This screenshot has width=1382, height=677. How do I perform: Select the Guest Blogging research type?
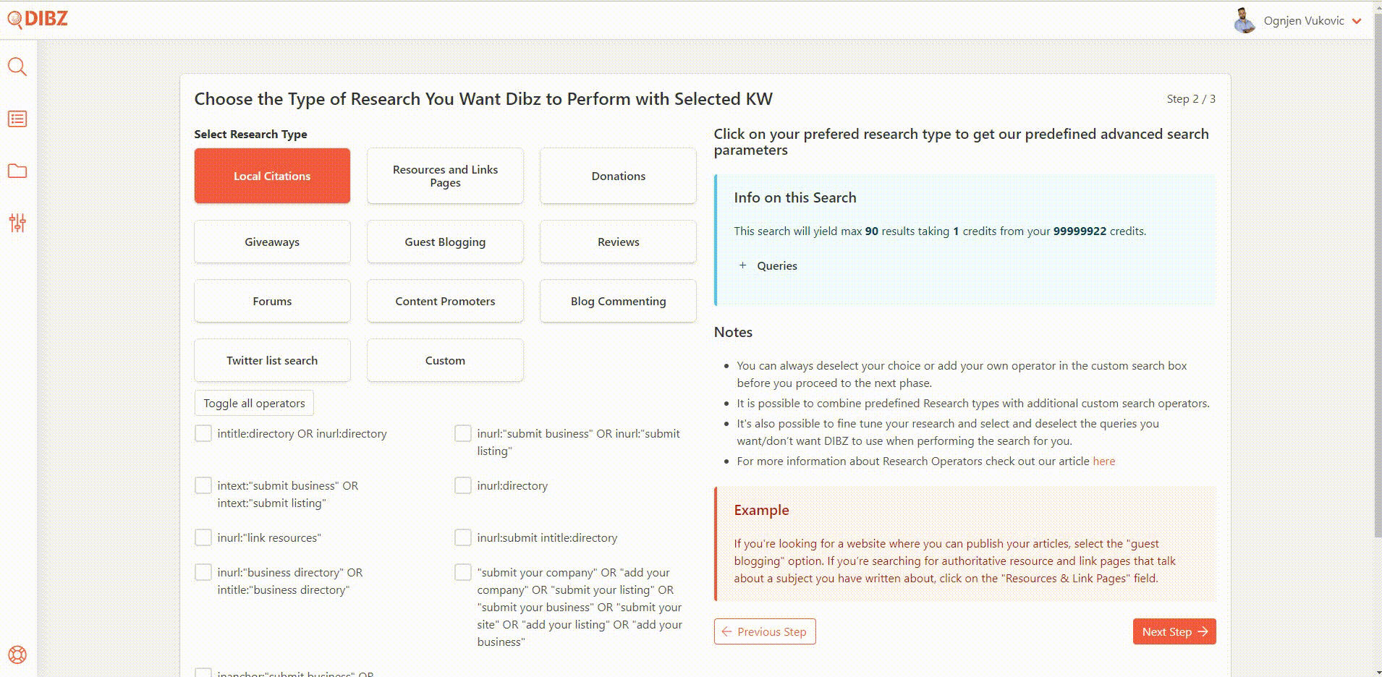(445, 242)
